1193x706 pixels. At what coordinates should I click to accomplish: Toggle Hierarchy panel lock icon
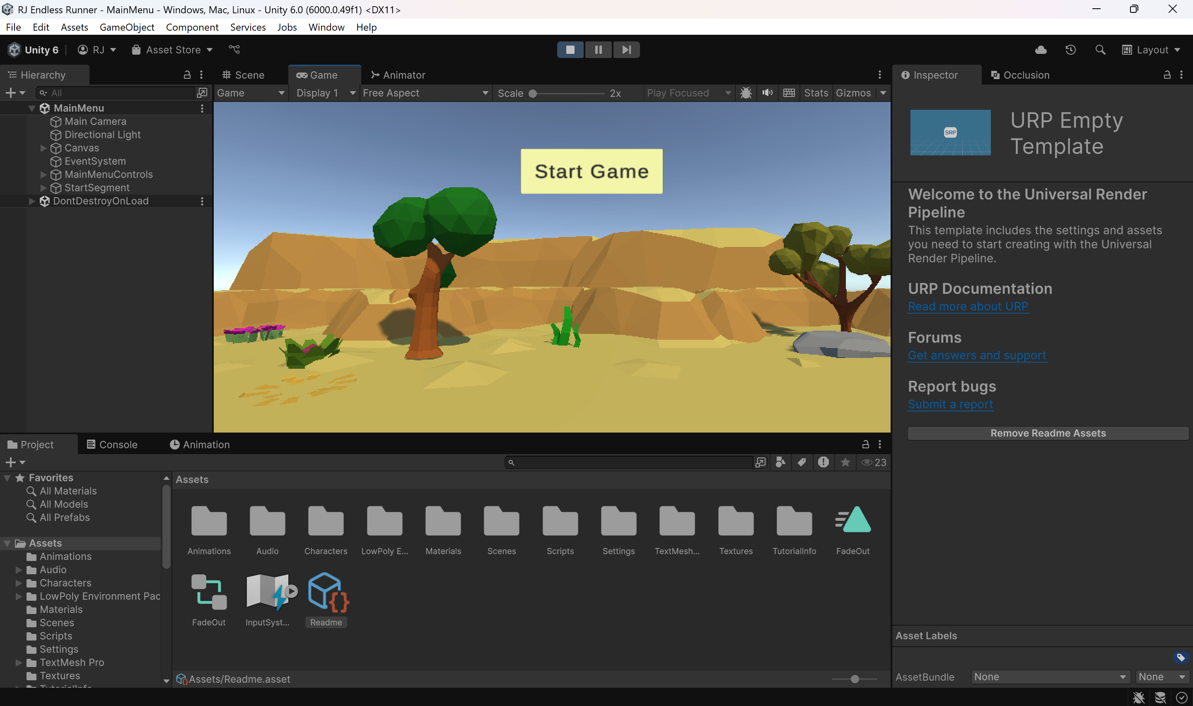point(187,75)
